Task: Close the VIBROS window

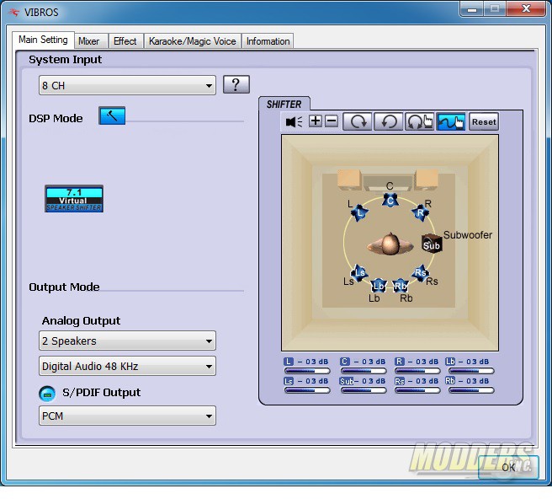Action: [x=526, y=9]
